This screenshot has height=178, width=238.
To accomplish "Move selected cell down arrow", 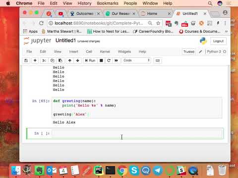I will [77, 60].
